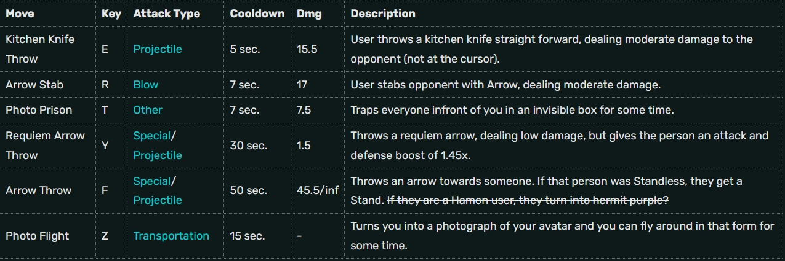The image size is (785, 261).
Task: Click the 45.5/inf damage value
Action: [x=318, y=190]
